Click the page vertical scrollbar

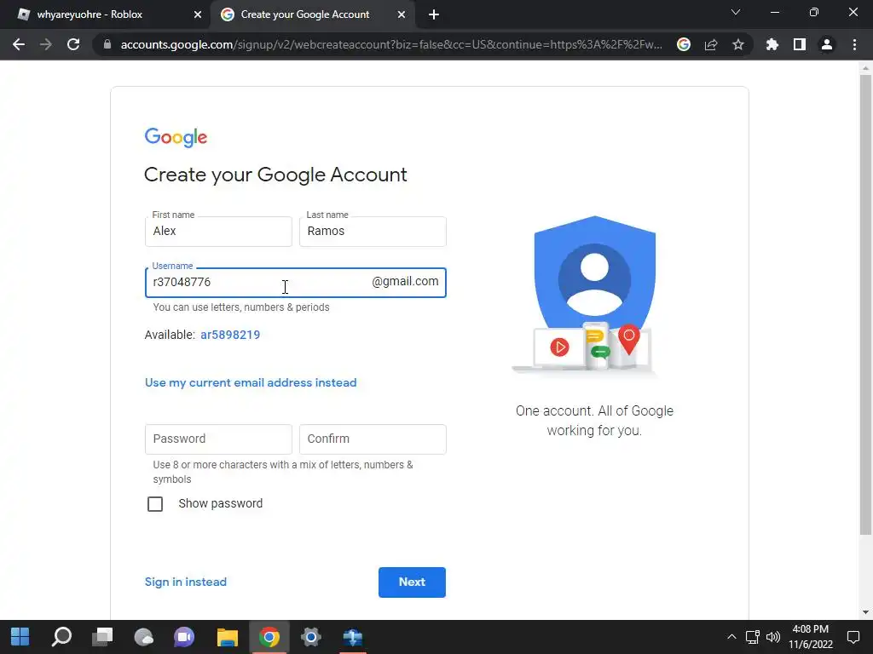[865, 305]
